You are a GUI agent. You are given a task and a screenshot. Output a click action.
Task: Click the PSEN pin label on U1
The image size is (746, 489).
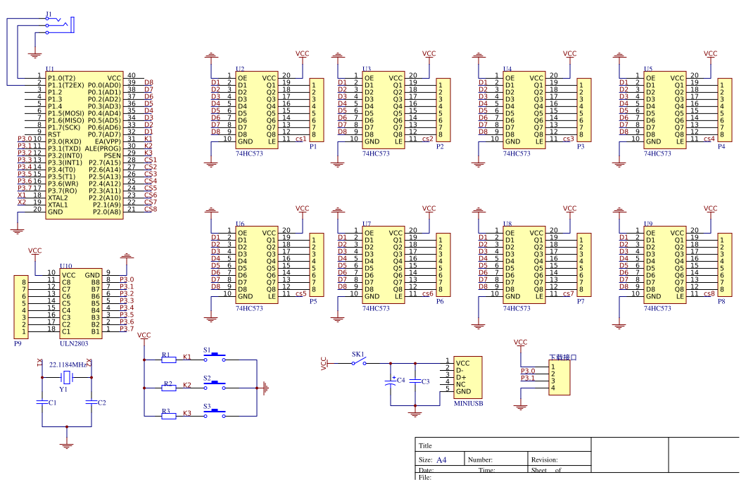point(113,155)
